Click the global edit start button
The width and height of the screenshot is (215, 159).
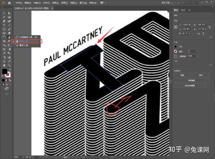click(x=190, y=85)
